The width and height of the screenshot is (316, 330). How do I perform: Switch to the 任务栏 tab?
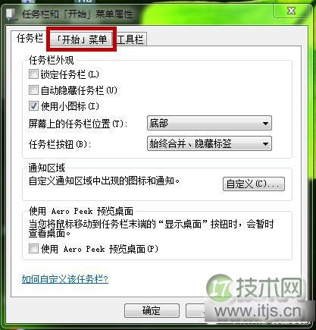30,39
